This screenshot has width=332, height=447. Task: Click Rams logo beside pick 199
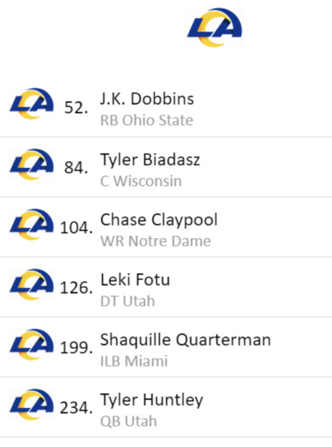(x=32, y=344)
